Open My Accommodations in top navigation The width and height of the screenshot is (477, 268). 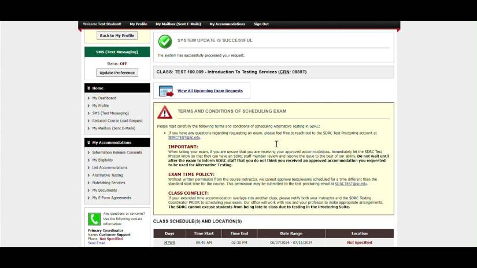(x=227, y=24)
